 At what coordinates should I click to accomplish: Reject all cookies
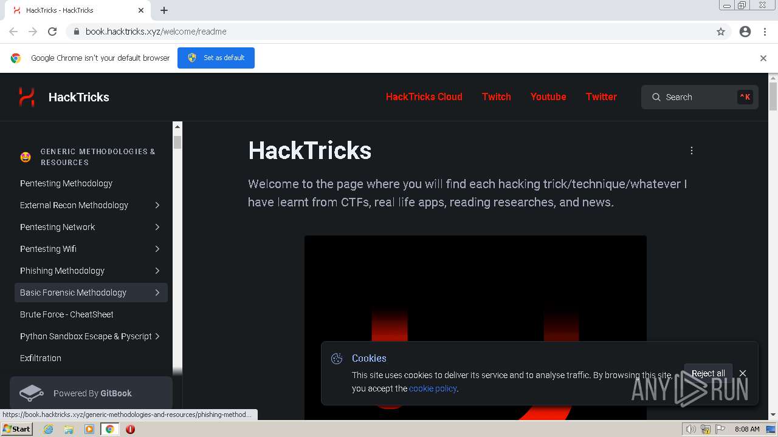(708, 373)
